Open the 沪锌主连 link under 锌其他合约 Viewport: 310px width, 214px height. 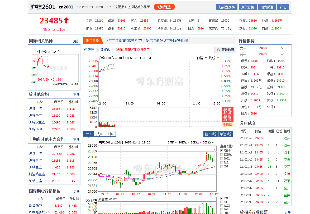coord(36,109)
